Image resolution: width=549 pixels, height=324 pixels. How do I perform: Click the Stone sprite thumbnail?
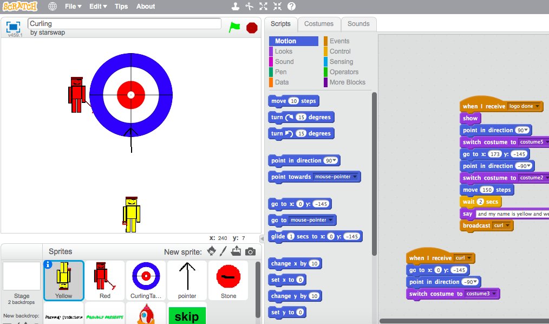[x=228, y=279]
